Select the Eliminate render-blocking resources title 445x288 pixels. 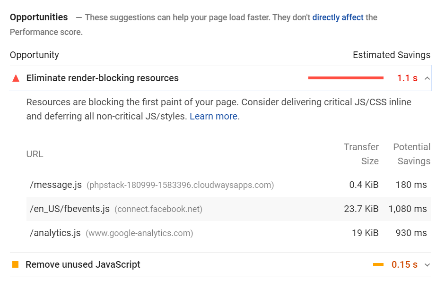point(103,78)
